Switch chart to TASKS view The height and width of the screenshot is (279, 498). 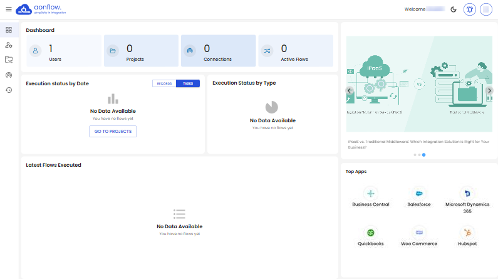188,83
